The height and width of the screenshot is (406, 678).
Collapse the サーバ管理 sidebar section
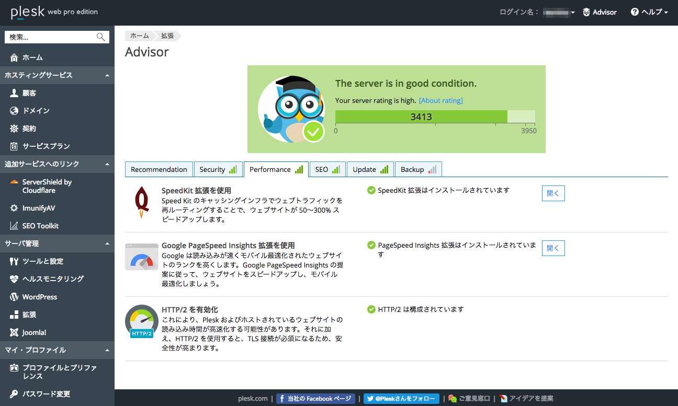107,243
